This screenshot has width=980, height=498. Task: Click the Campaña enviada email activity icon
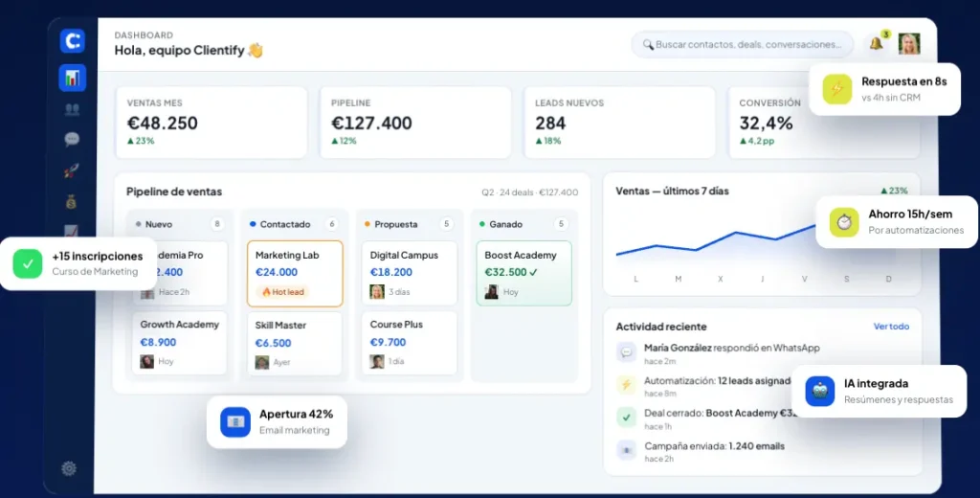tap(626, 450)
